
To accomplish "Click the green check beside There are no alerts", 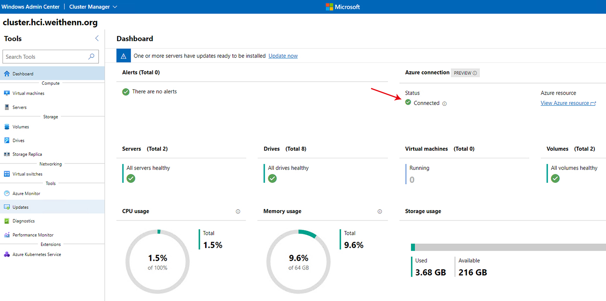I will (126, 92).
